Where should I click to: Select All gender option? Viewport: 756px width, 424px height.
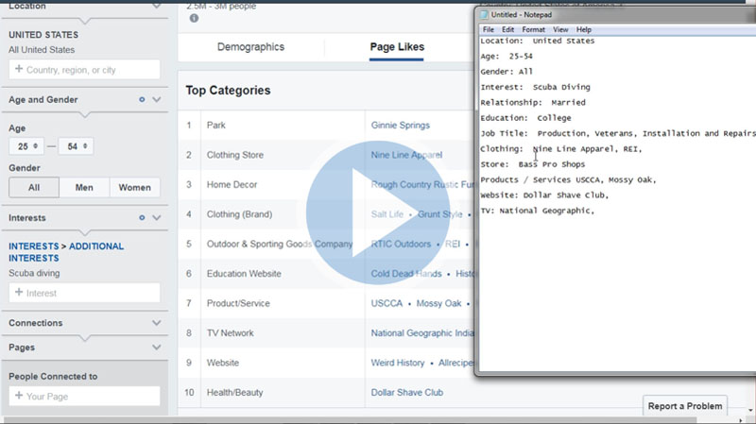click(34, 188)
